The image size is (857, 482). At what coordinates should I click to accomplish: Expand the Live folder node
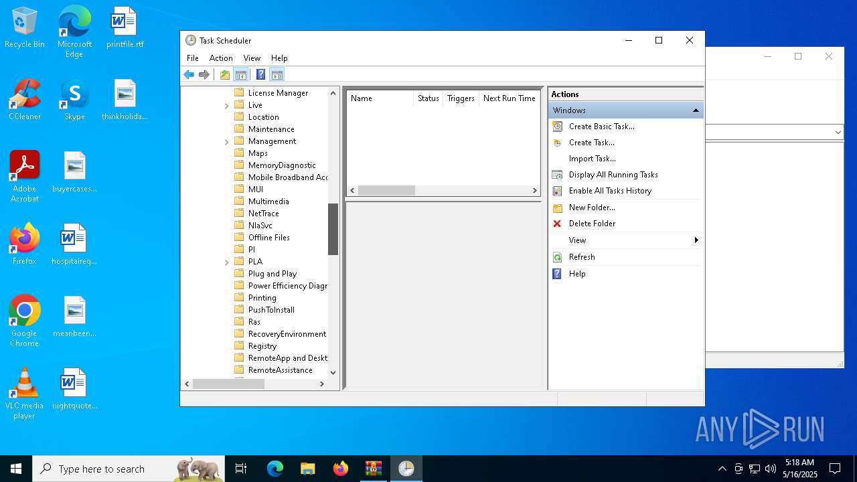[227, 105]
